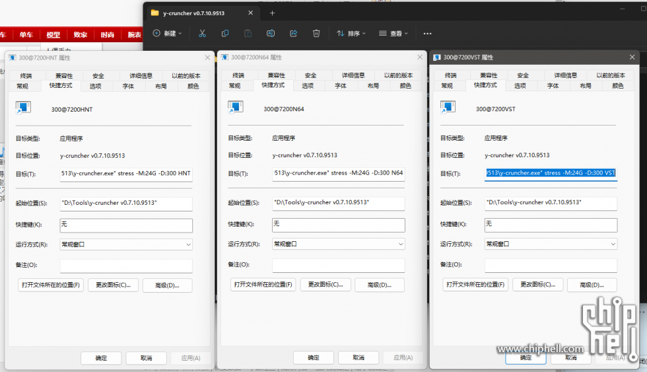Open 常规 tab in 300@7200VST window
Viewport: 647px width, 372px height.
pos(448,85)
